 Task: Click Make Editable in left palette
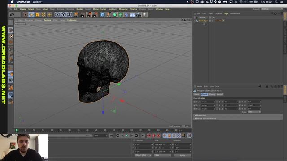click(11, 22)
